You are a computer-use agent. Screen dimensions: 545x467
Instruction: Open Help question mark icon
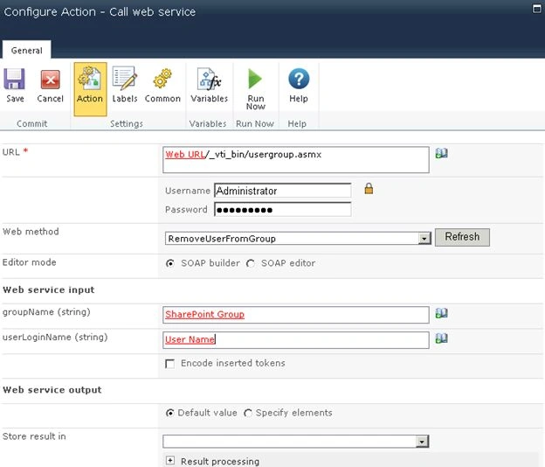point(299,79)
